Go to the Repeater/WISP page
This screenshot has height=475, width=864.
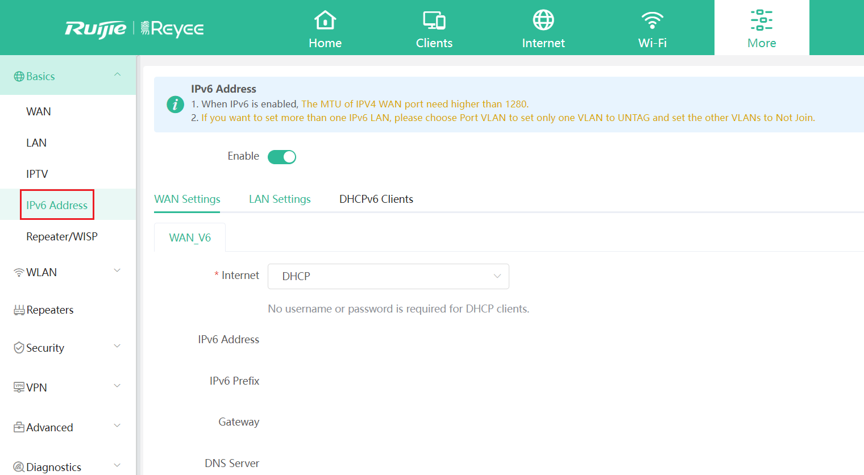62,237
